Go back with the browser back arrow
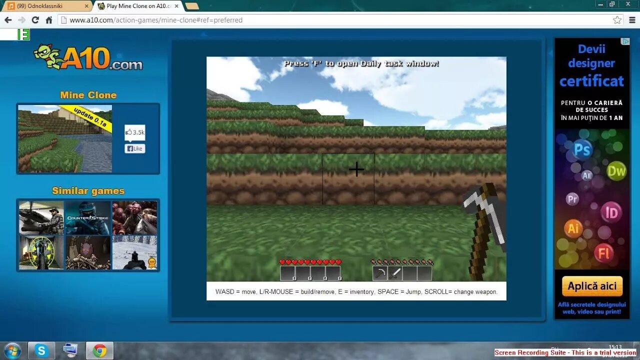The width and height of the screenshot is (640, 360). tap(8, 20)
